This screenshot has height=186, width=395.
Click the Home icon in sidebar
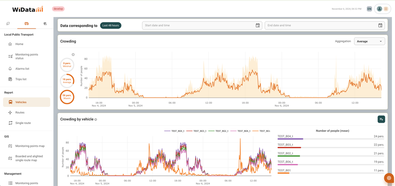10,44
